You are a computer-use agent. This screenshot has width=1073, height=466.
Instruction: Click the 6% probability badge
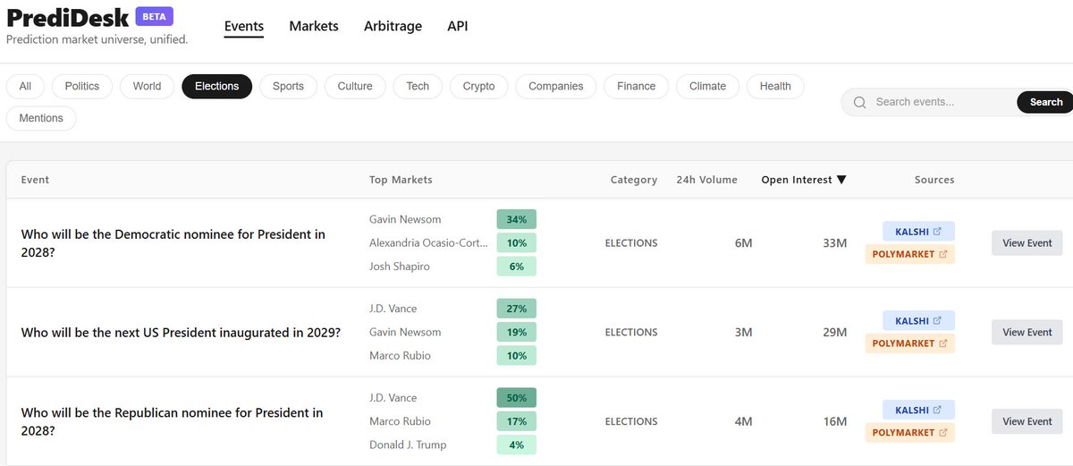(517, 266)
